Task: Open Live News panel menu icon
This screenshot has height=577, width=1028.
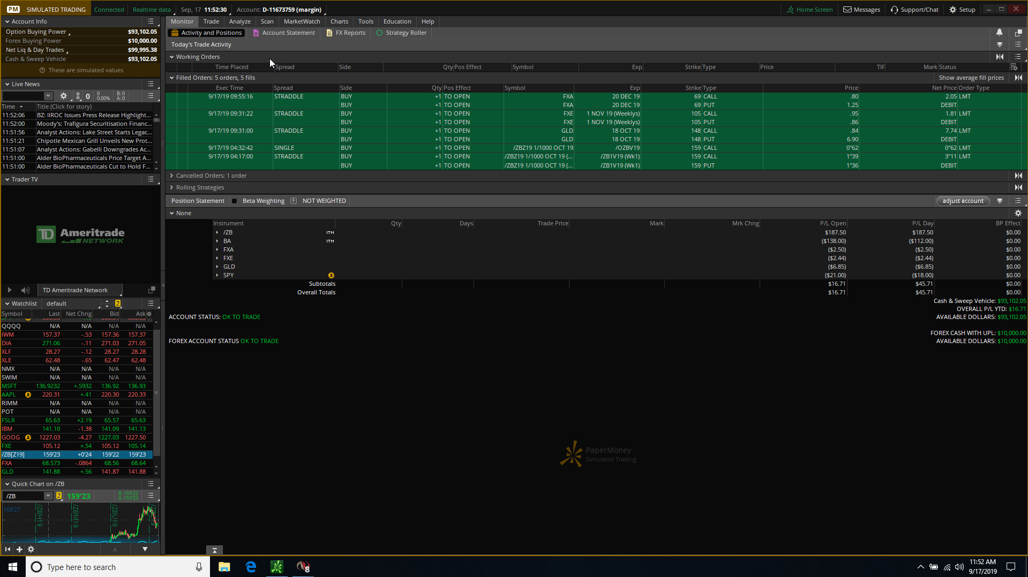Action: [151, 84]
